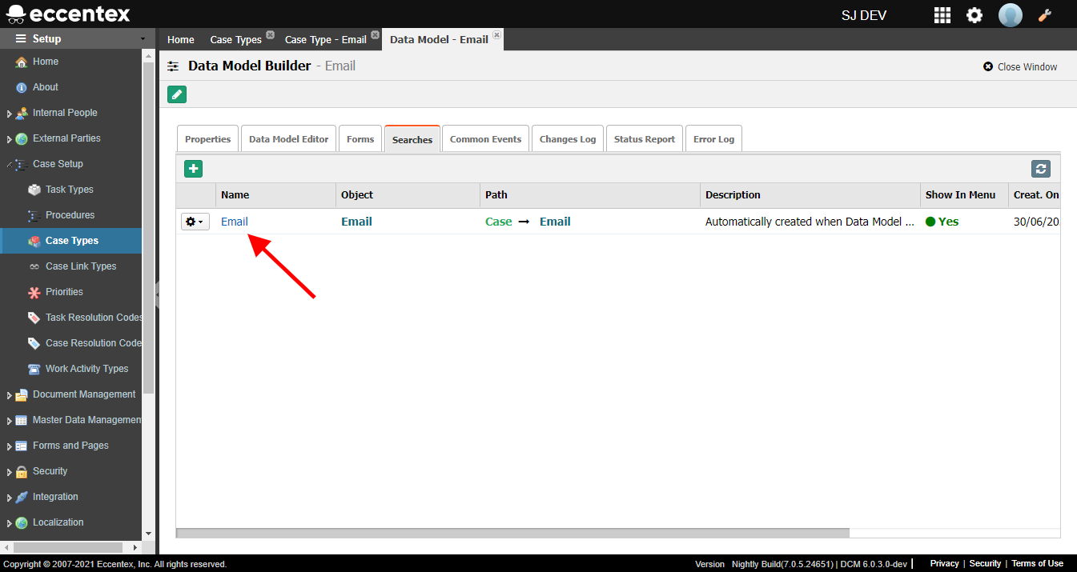Switch to the Home window tab
The height and width of the screenshot is (572, 1077).
click(x=181, y=39)
